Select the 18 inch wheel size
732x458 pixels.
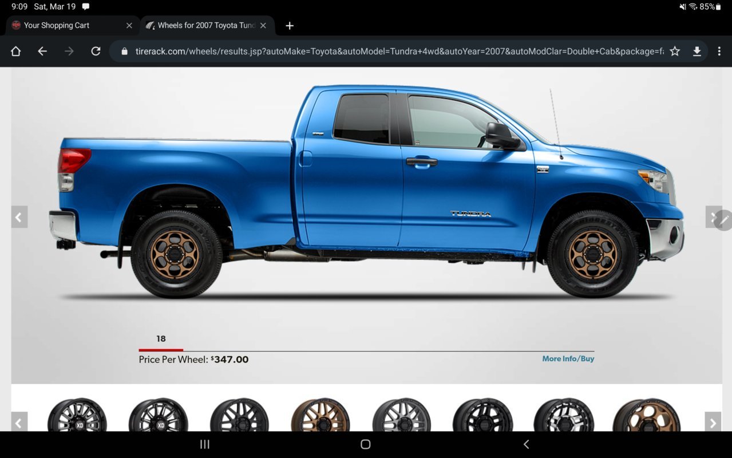161,339
